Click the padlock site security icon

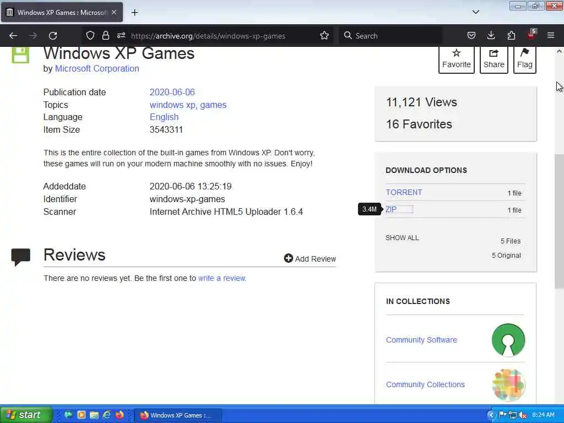click(x=105, y=35)
